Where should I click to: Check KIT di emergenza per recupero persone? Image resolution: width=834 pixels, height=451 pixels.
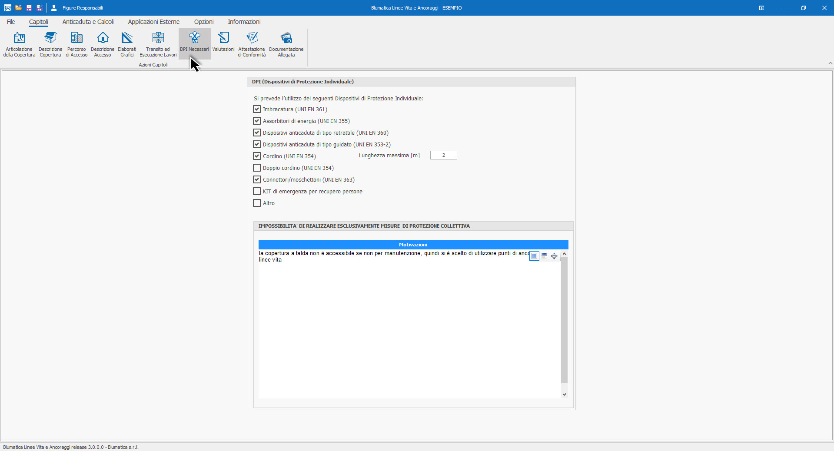tap(257, 191)
